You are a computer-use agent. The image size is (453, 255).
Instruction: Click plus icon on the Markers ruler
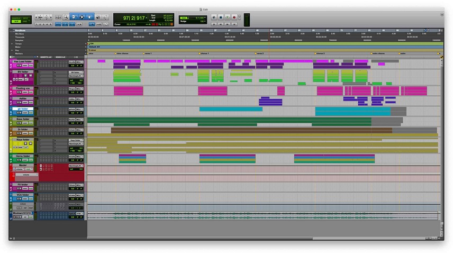[x=86, y=54]
